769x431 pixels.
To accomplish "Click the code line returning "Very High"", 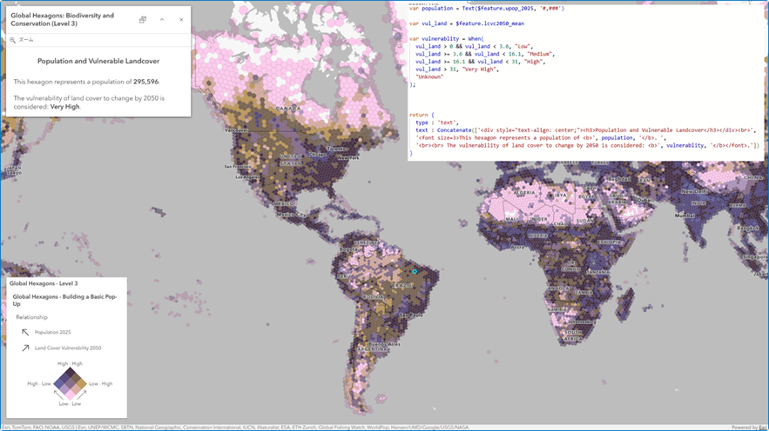I will click(456, 70).
